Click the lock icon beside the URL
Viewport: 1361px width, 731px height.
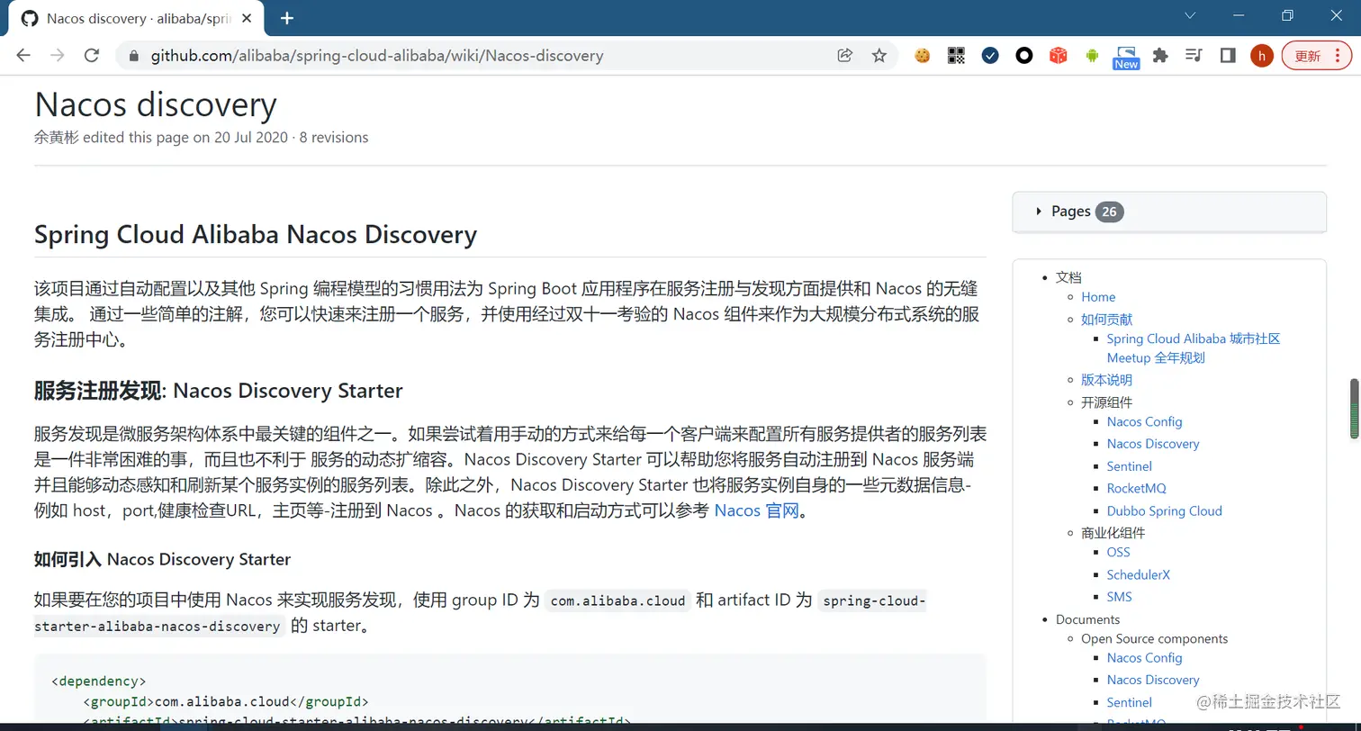[x=134, y=56]
